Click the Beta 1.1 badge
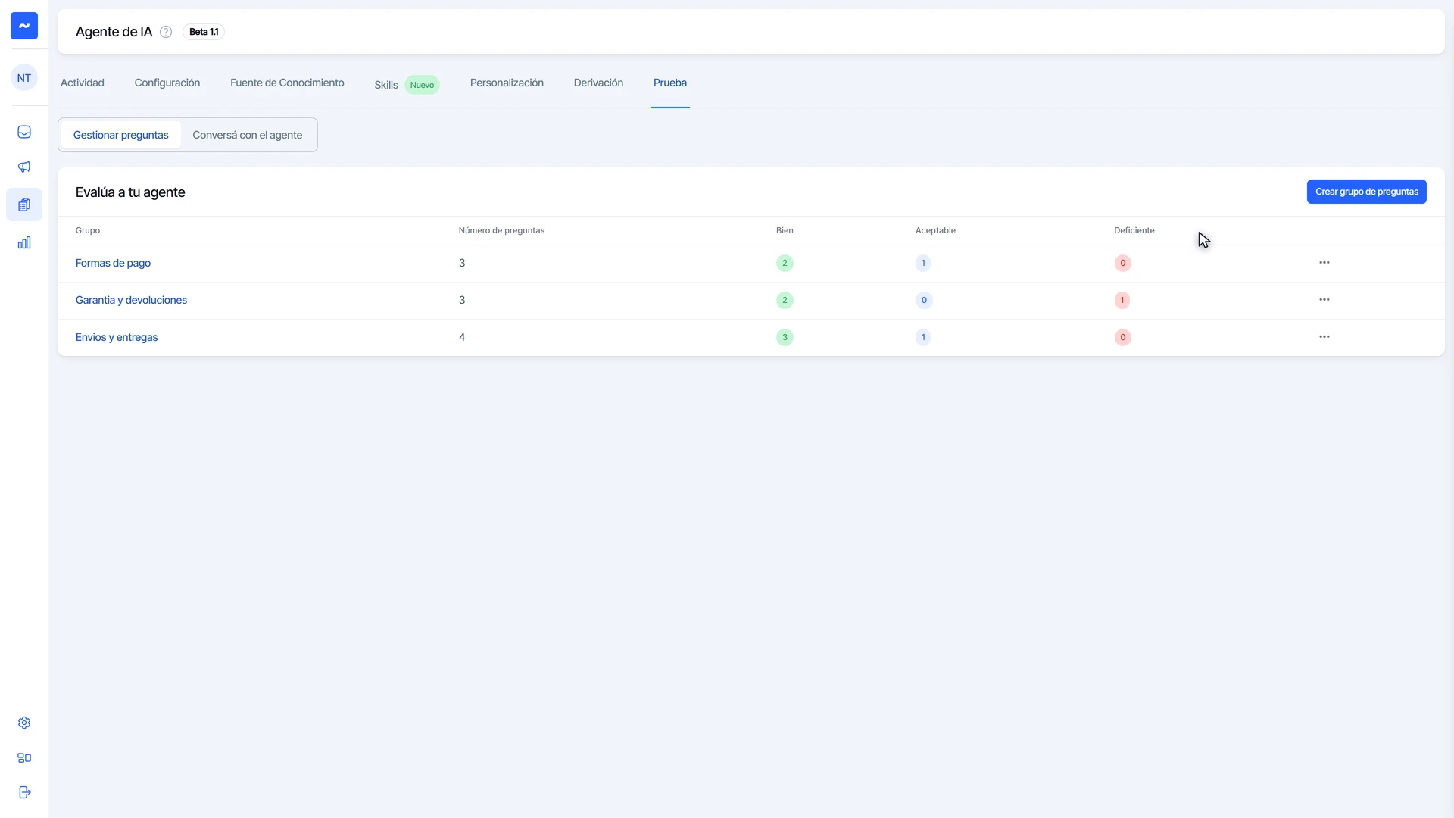The height and width of the screenshot is (818, 1454). click(x=204, y=32)
